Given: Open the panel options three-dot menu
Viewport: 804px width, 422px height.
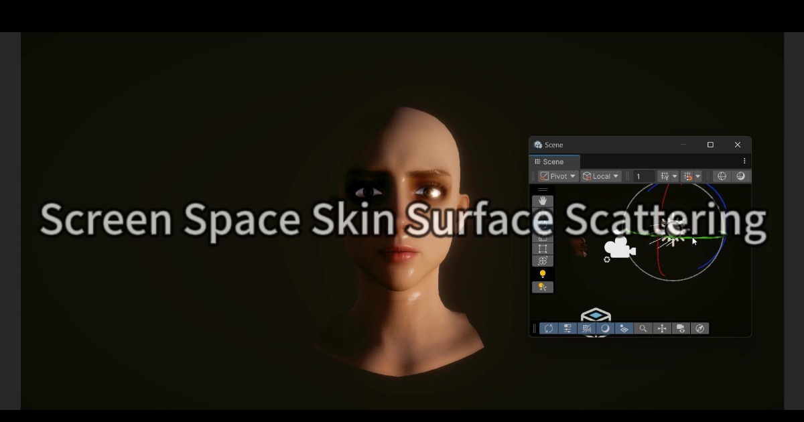Looking at the screenshot, I should point(744,161).
